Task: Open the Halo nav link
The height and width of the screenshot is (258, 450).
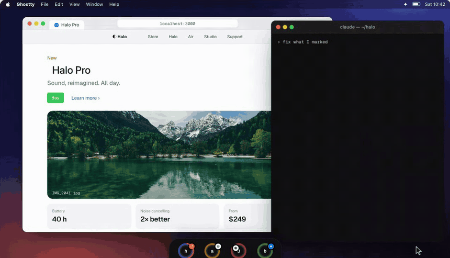Action: pos(173,37)
